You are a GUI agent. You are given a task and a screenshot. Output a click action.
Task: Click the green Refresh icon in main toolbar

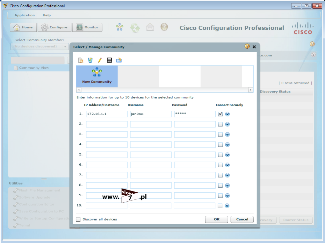click(135, 28)
